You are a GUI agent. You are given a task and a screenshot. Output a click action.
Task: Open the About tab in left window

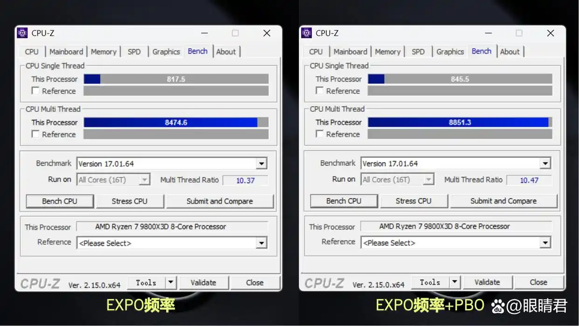227,51
